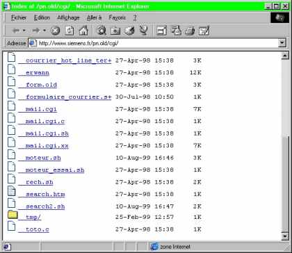The height and width of the screenshot is (253, 292).
Task: Click the 16:47 time of search2.sh
Action: 164,206
